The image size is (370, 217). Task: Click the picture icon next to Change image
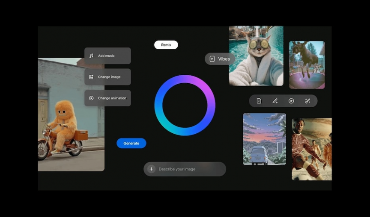click(91, 77)
